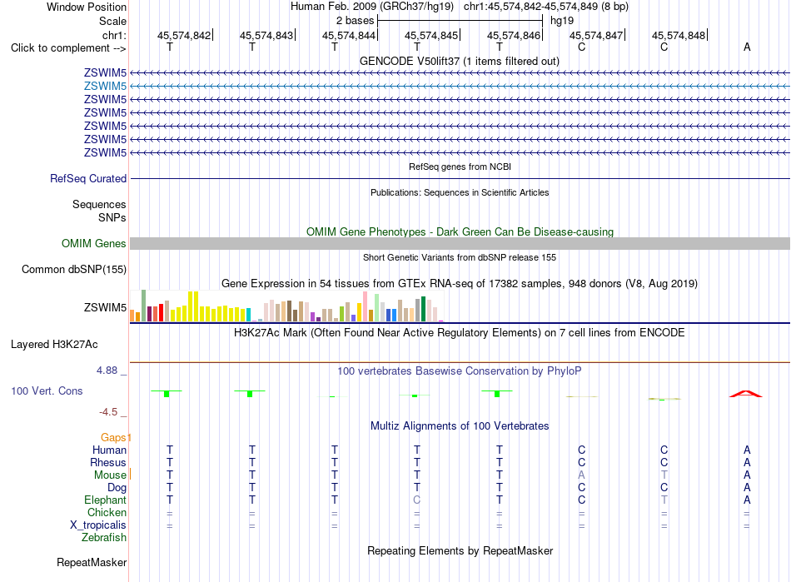Viewport: 791px width, 582px height.
Task: Click position label 45,574,846
Action: point(514,35)
